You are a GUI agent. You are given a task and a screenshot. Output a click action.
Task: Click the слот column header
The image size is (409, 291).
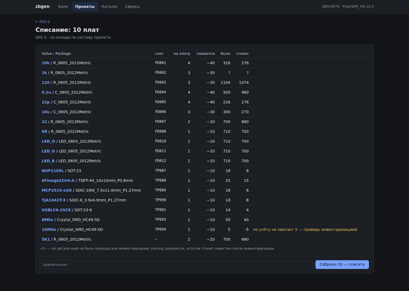pos(159,54)
